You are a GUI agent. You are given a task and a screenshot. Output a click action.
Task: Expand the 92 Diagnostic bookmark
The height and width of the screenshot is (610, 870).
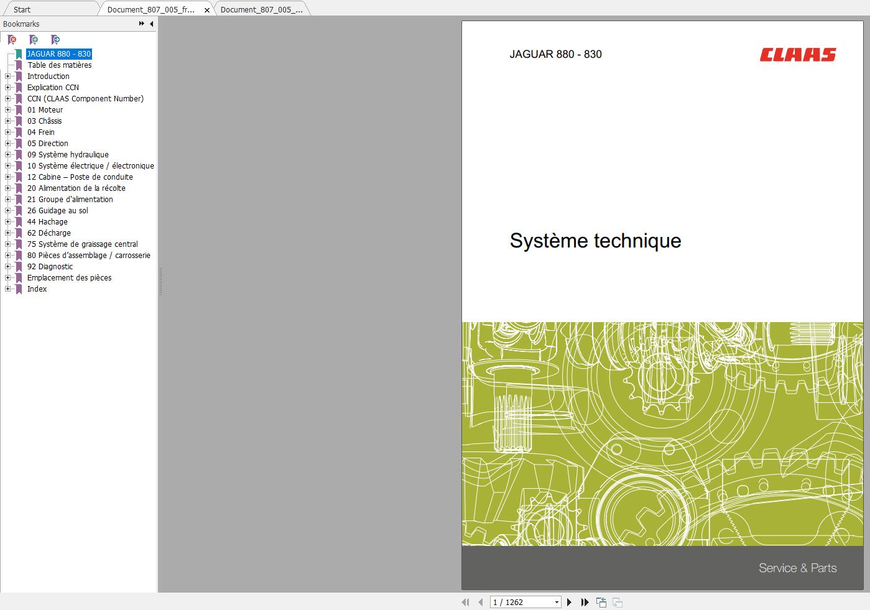point(8,267)
